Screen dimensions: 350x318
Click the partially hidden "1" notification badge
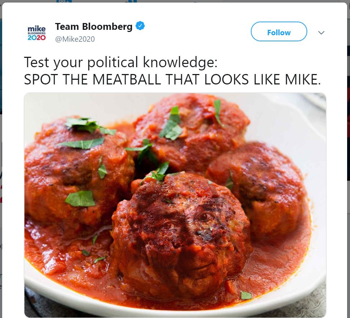point(132,1)
